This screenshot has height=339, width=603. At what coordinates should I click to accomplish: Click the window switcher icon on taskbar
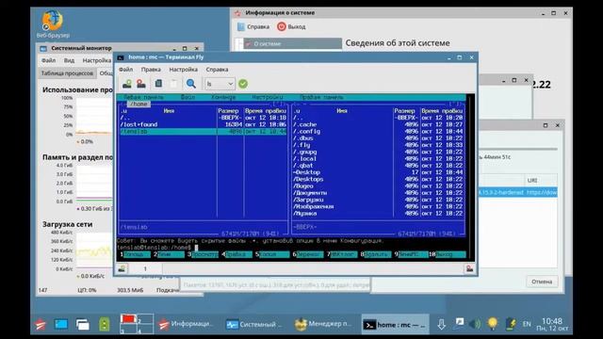(x=83, y=325)
